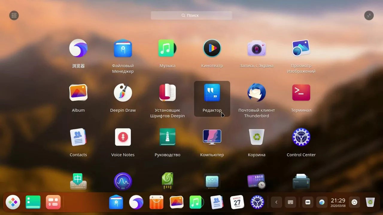Open the green chip device manager app
This screenshot has width=383, height=215.
[167, 181]
